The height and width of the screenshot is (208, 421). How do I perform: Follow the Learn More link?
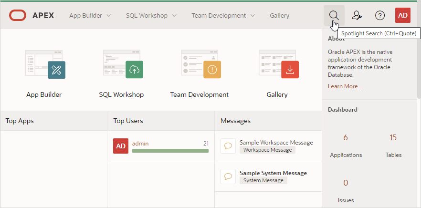pyautogui.click(x=346, y=86)
